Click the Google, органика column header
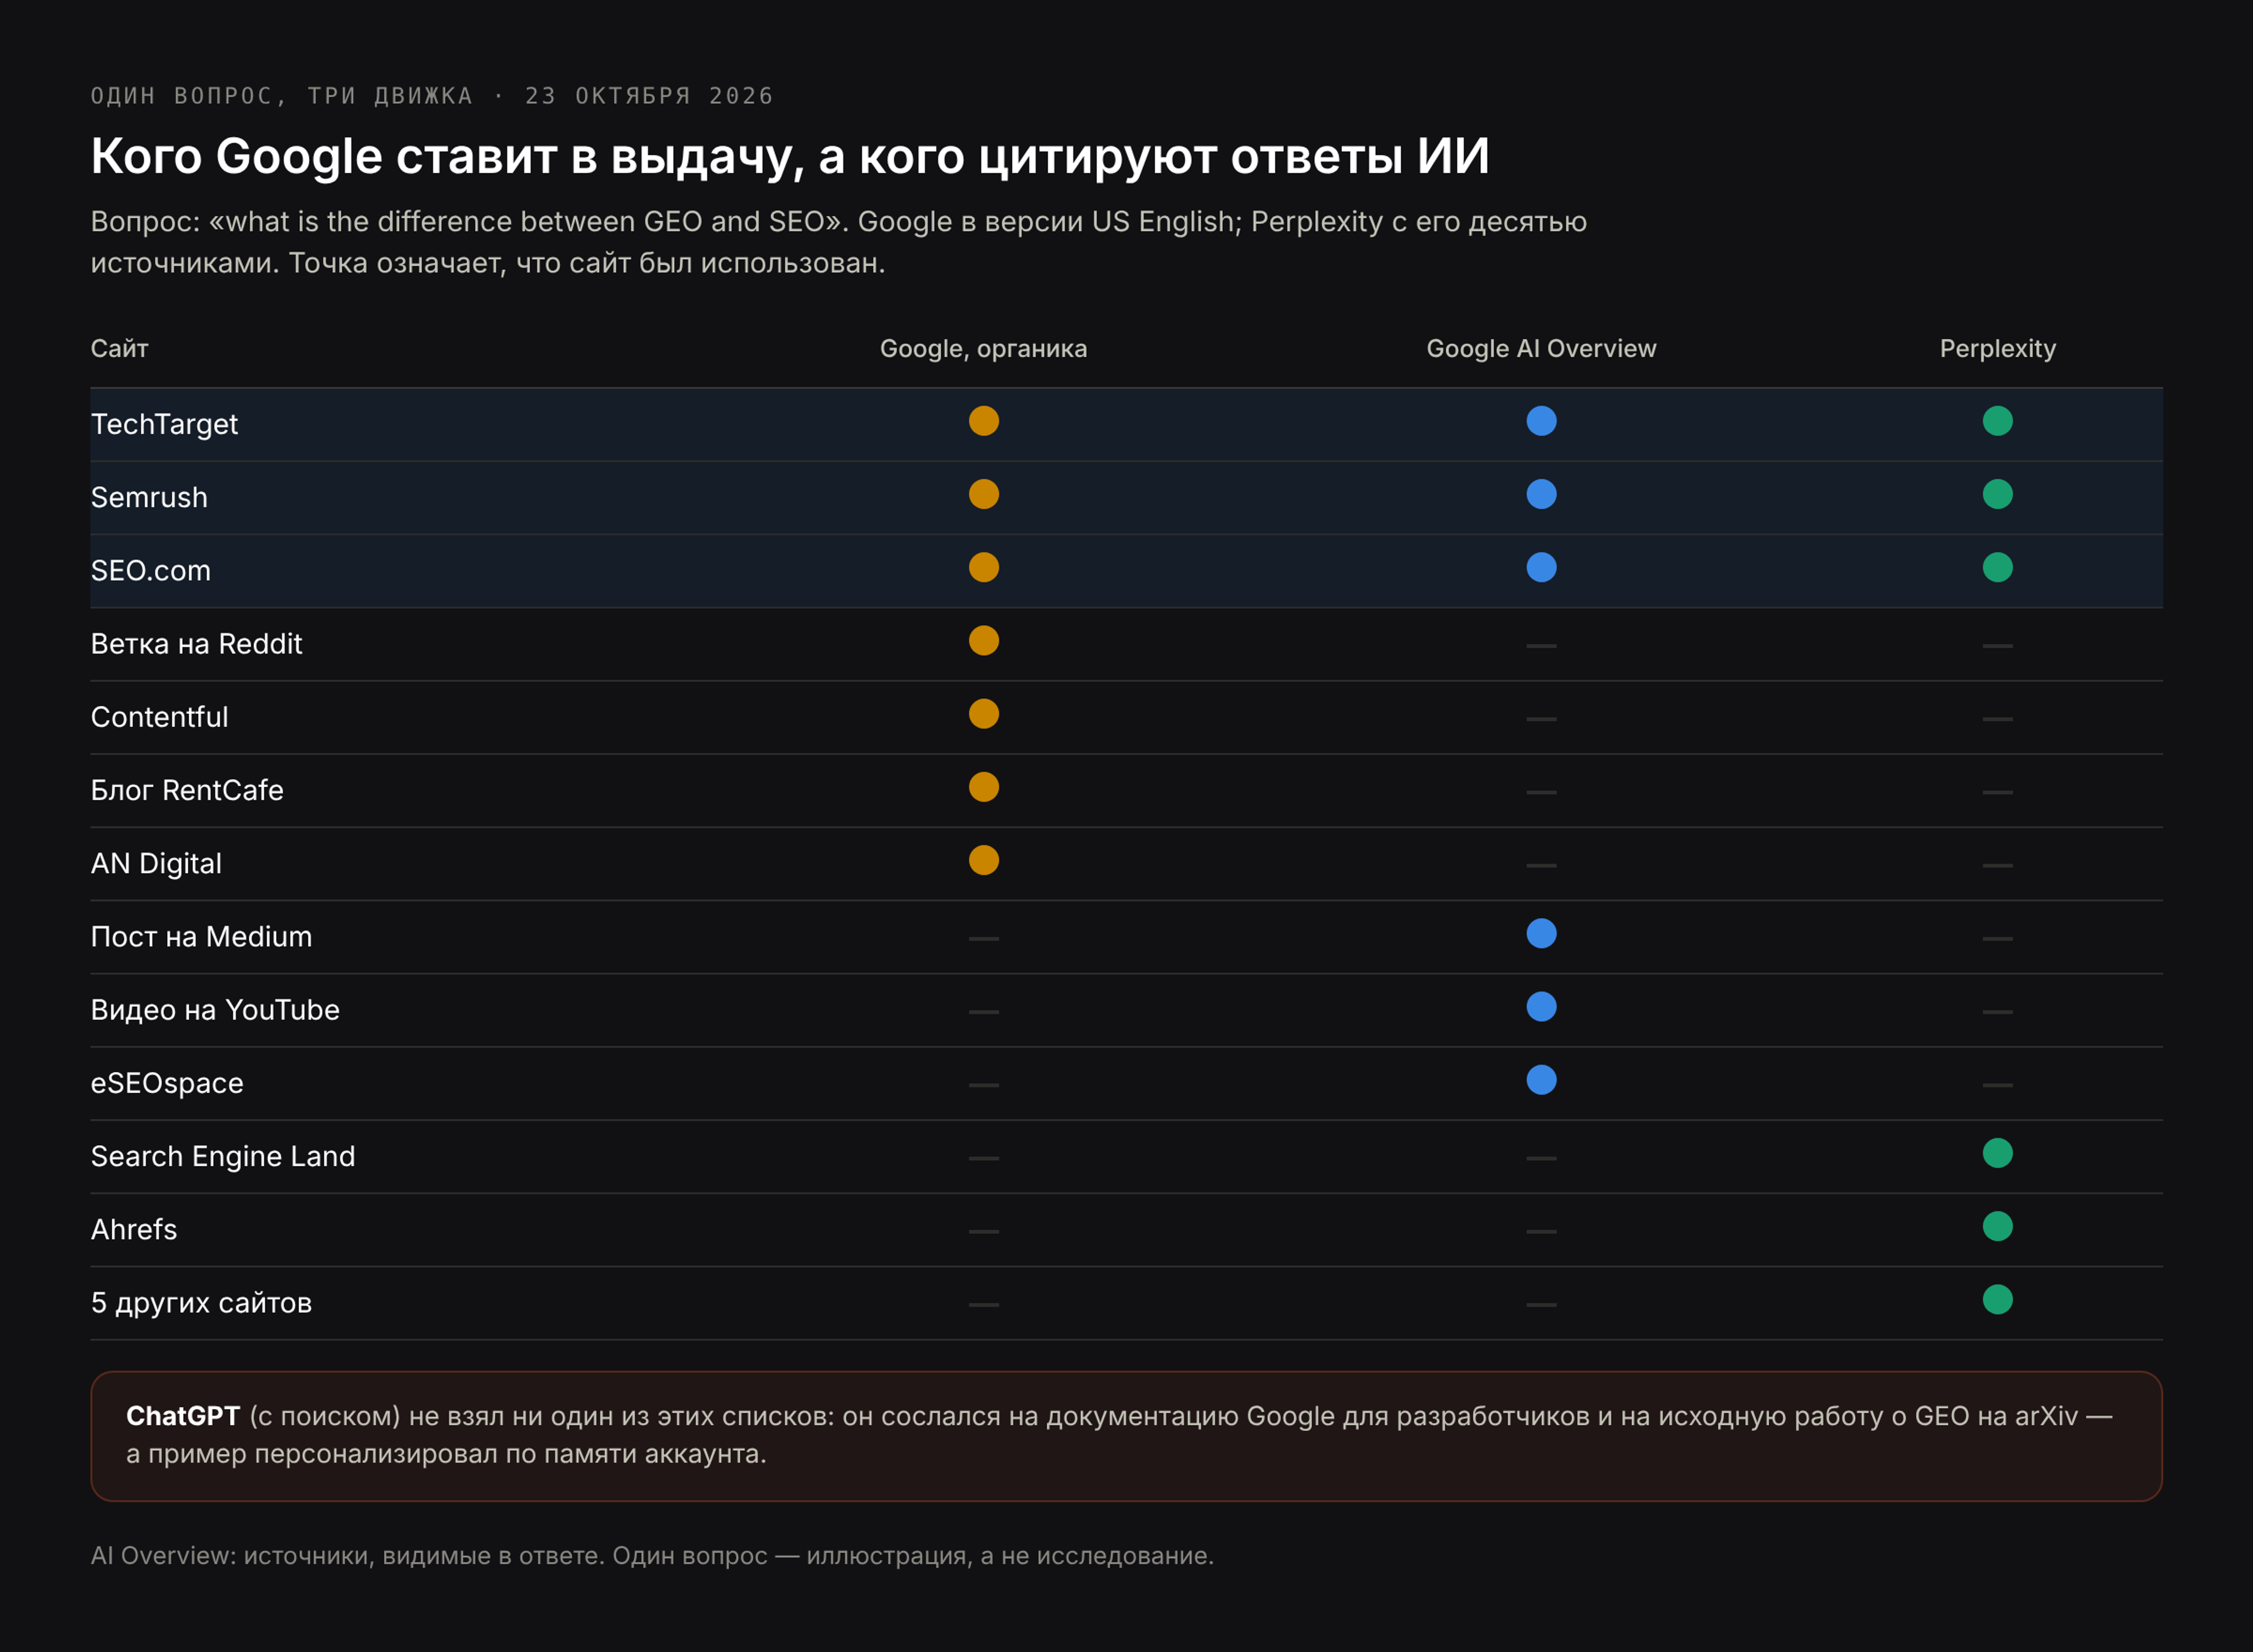This screenshot has width=2253, height=1652. click(983, 349)
